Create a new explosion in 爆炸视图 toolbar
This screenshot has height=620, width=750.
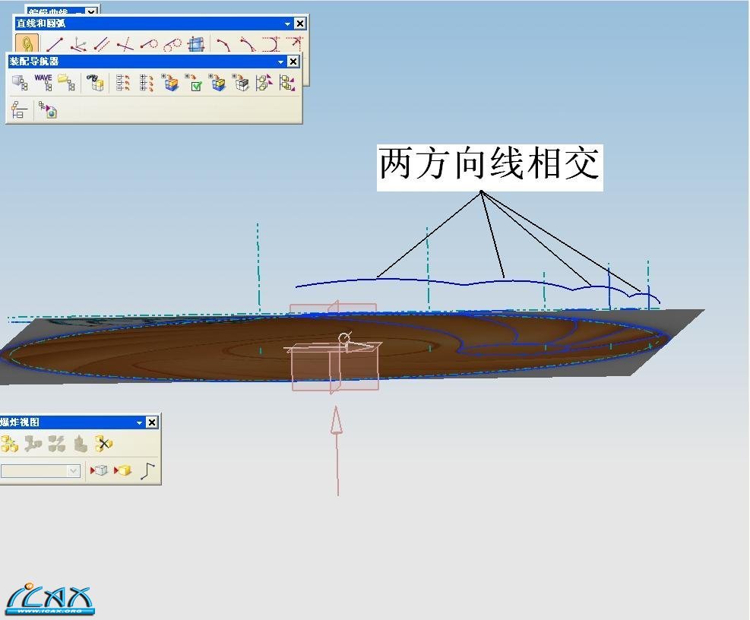pos(9,444)
